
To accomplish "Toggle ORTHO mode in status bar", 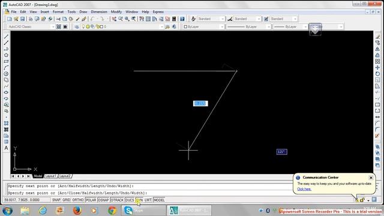I will pos(78,200).
